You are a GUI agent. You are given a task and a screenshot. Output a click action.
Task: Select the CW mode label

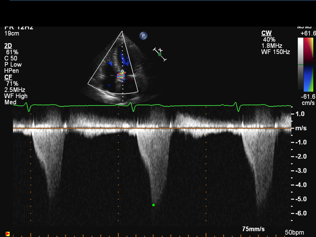pyautogui.click(x=266, y=33)
